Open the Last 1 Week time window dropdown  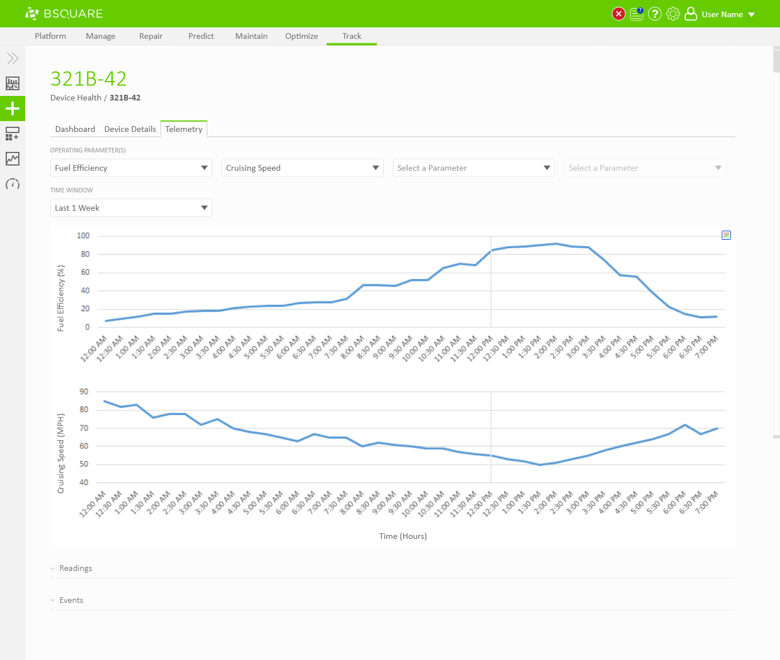pyautogui.click(x=131, y=208)
